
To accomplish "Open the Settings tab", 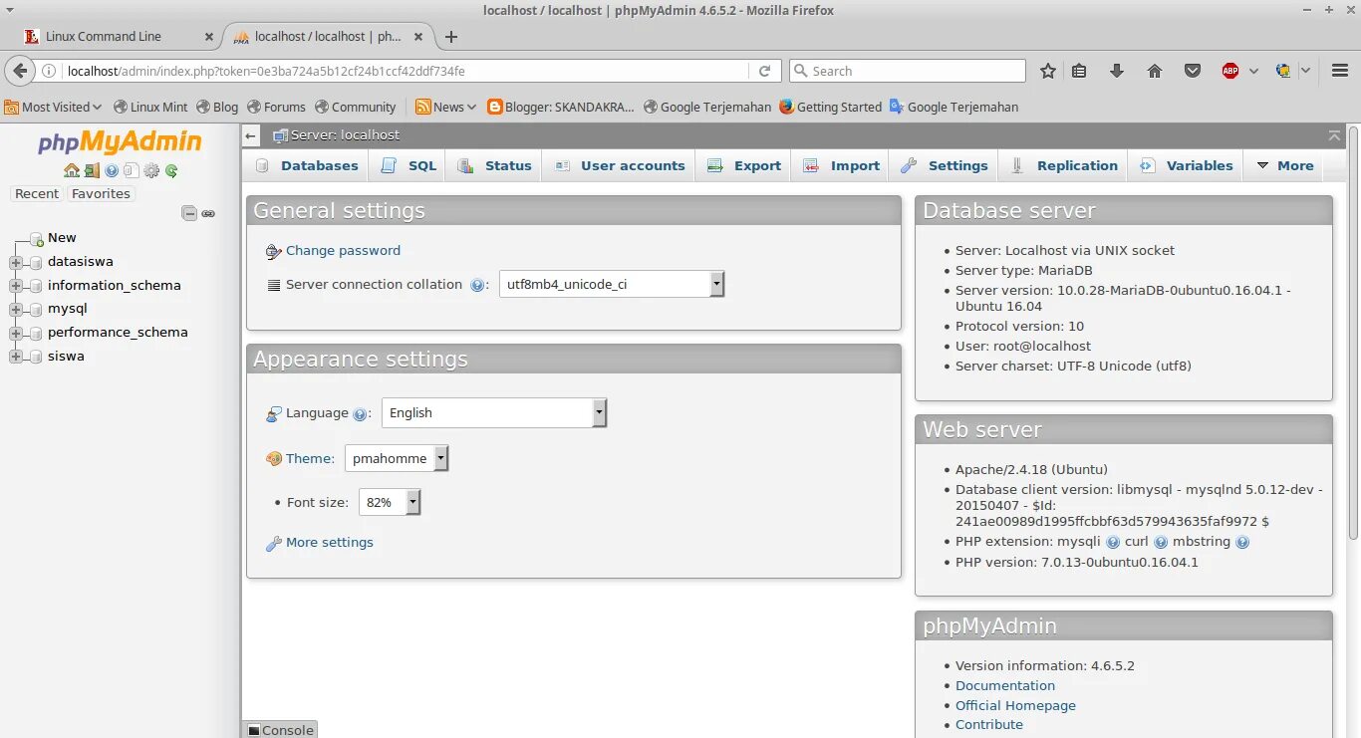I will coord(945,165).
